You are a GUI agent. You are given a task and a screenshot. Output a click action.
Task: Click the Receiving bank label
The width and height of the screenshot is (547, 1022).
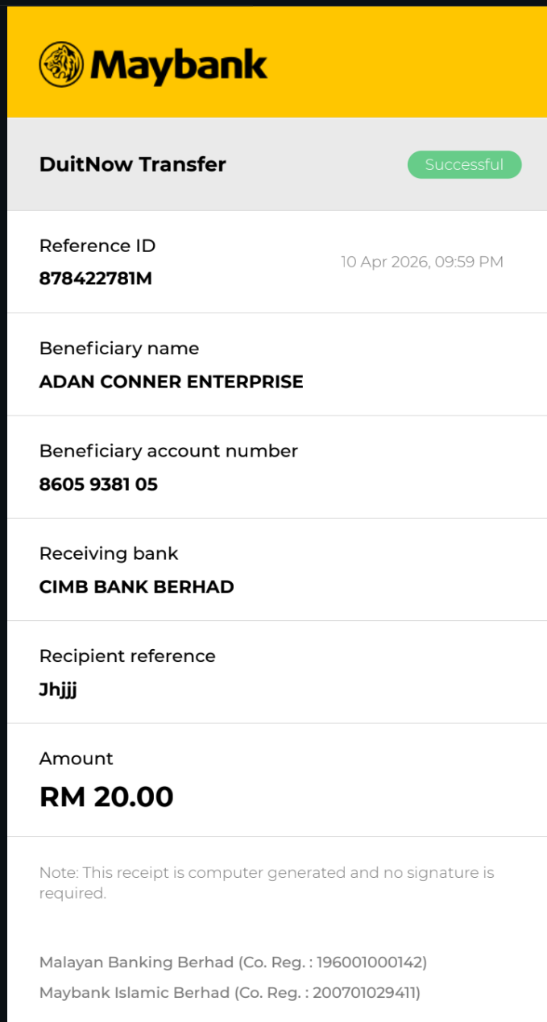[x=109, y=553]
